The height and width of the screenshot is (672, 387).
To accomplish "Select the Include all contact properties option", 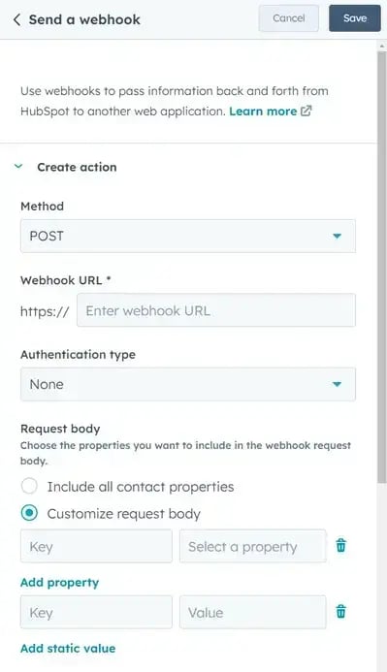I will coord(29,487).
